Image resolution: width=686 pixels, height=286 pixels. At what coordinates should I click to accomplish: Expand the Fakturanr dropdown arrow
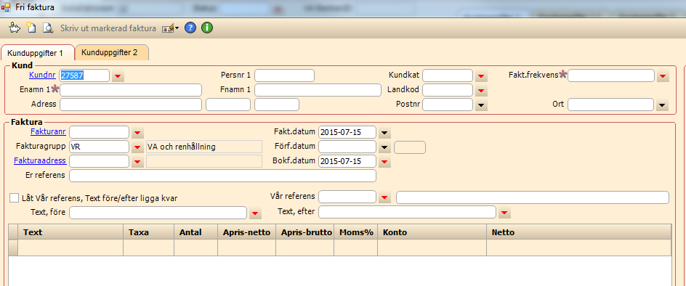tap(138, 132)
